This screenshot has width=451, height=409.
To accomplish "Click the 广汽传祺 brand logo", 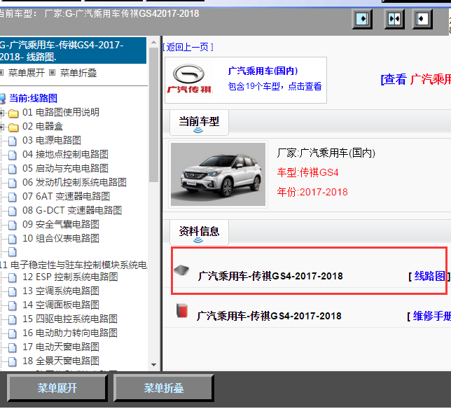I will point(189,79).
